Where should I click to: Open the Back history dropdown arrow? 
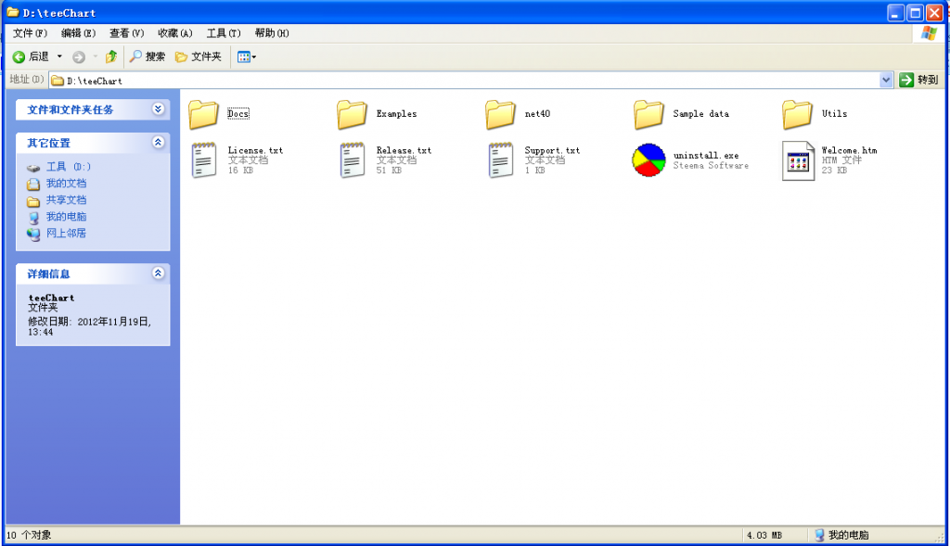coord(59,57)
